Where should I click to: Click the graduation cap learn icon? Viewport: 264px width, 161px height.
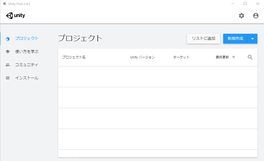click(x=8, y=51)
